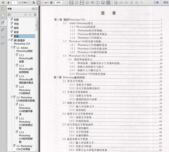Open the 签名 (Sign) pane

166,3
